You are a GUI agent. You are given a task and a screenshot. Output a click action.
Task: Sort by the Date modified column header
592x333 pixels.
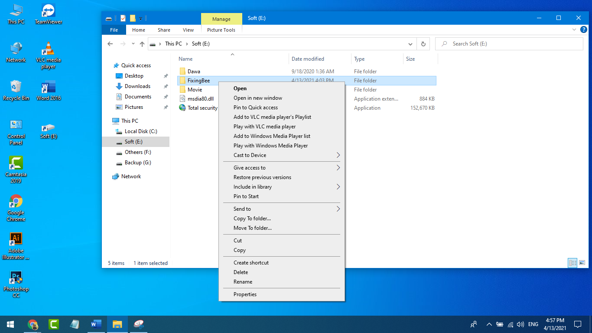308,59
